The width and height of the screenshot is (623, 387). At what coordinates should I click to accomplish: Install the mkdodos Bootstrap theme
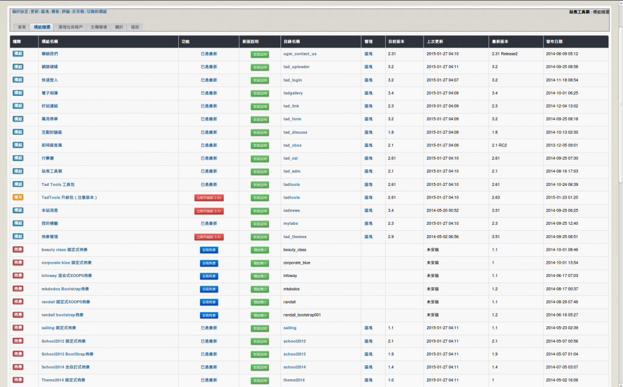(209, 289)
